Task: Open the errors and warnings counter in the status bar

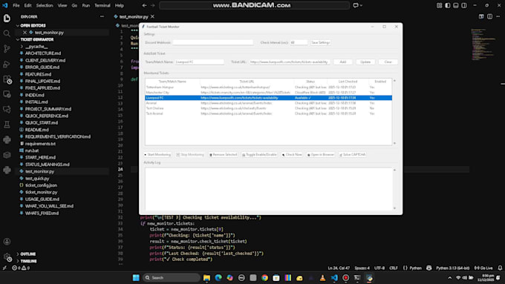Action: (21, 268)
